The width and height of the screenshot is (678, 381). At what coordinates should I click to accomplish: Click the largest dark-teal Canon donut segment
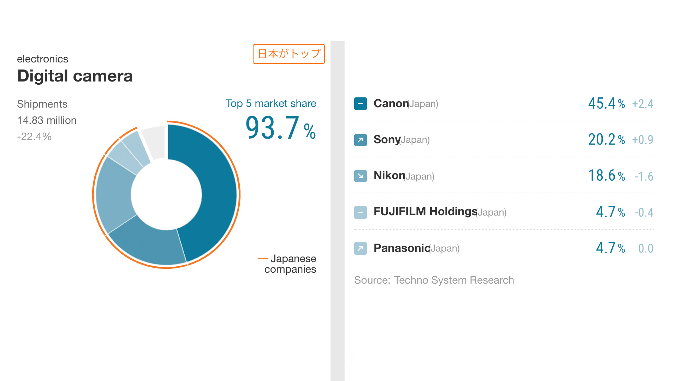pyautogui.click(x=212, y=187)
